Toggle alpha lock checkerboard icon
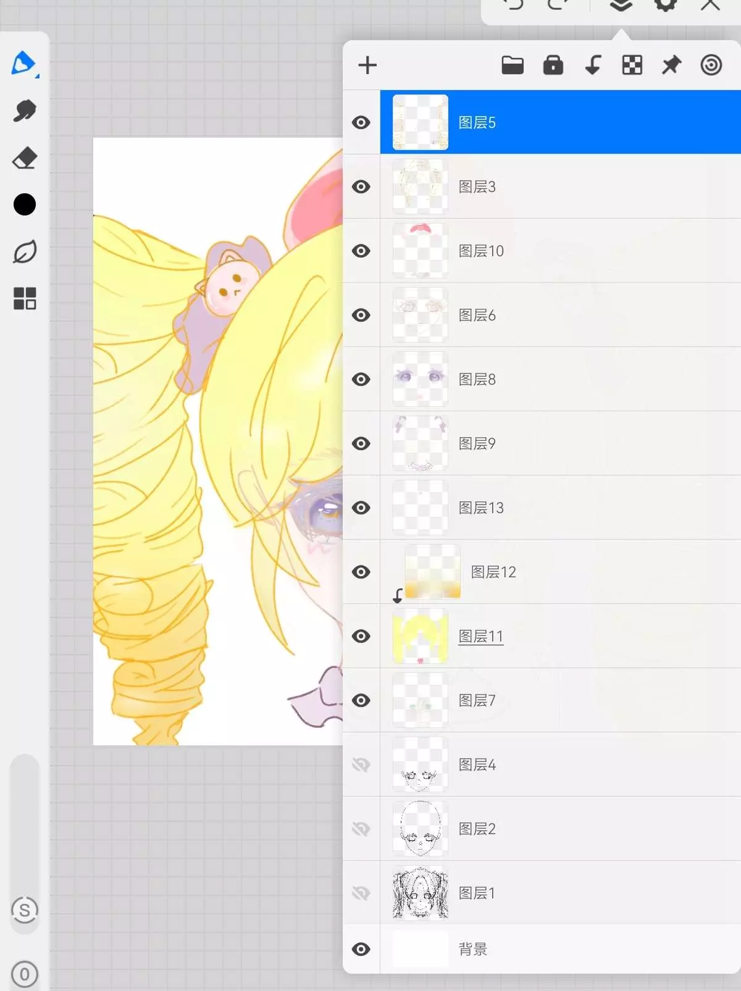This screenshot has width=741, height=991. click(x=632, y=65)
